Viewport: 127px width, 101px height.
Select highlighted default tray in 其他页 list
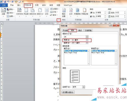tap(103, 51)
